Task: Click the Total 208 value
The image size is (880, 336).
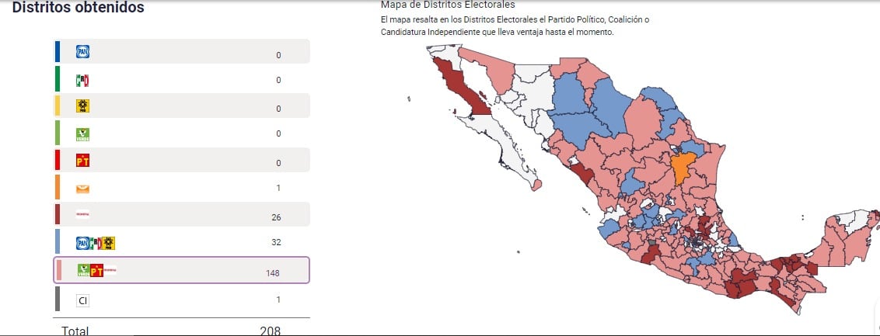Action: tap(270, 331)
